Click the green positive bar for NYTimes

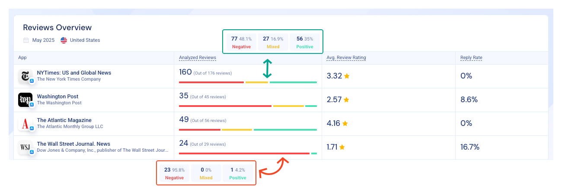[x=293, y=82]
